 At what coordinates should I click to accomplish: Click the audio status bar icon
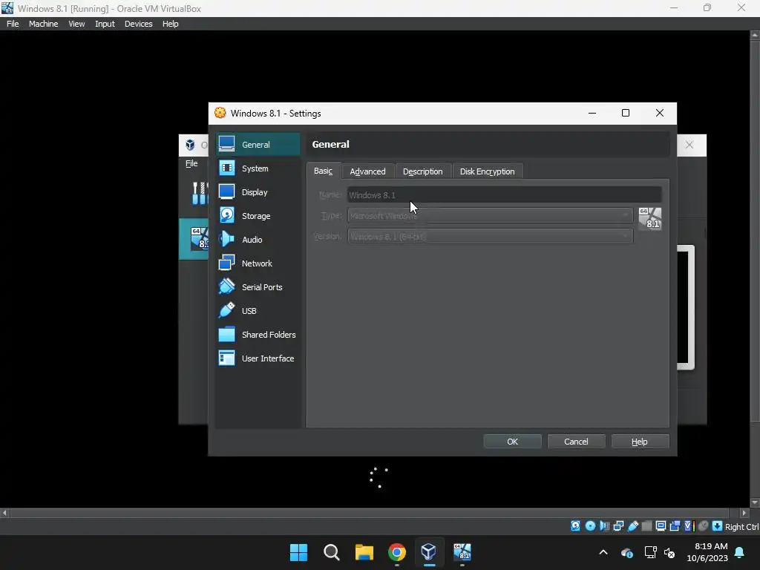(x=604, y=526)
